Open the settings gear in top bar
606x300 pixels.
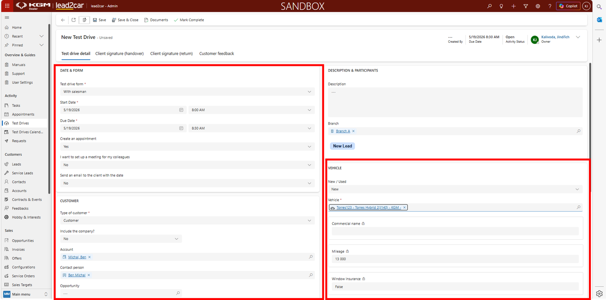[x=538, y=6]
